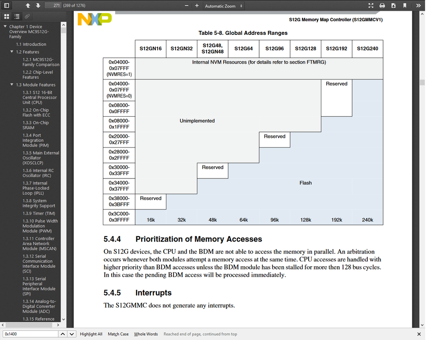
Task: Print the document
Action: click(382, 6)
